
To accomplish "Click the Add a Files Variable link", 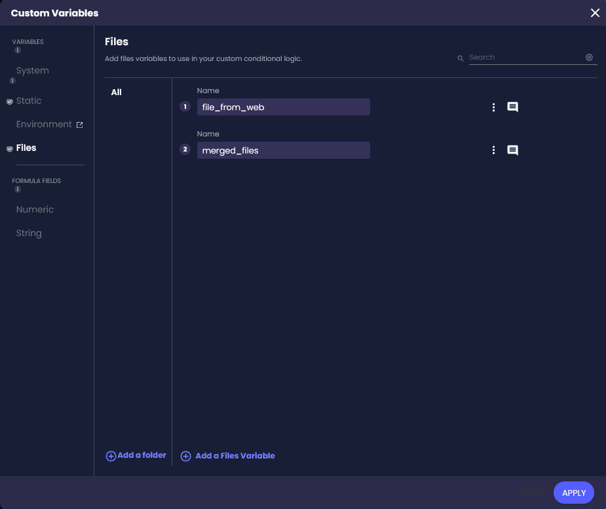I will coord(235,456).
